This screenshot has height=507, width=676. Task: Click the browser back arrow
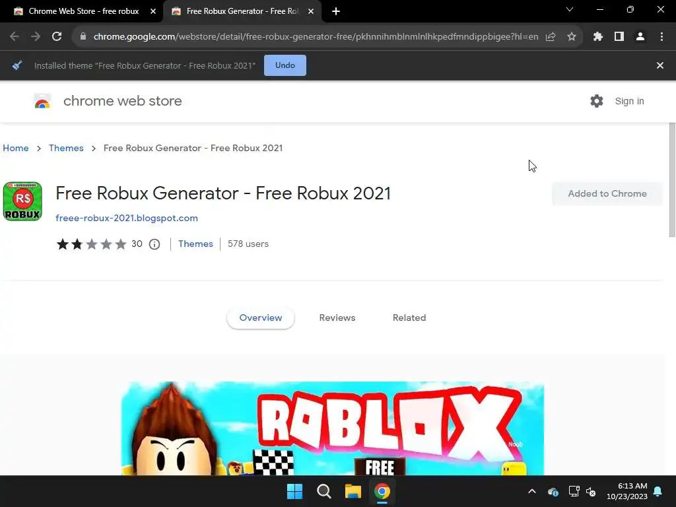click(x=15, y=37)
